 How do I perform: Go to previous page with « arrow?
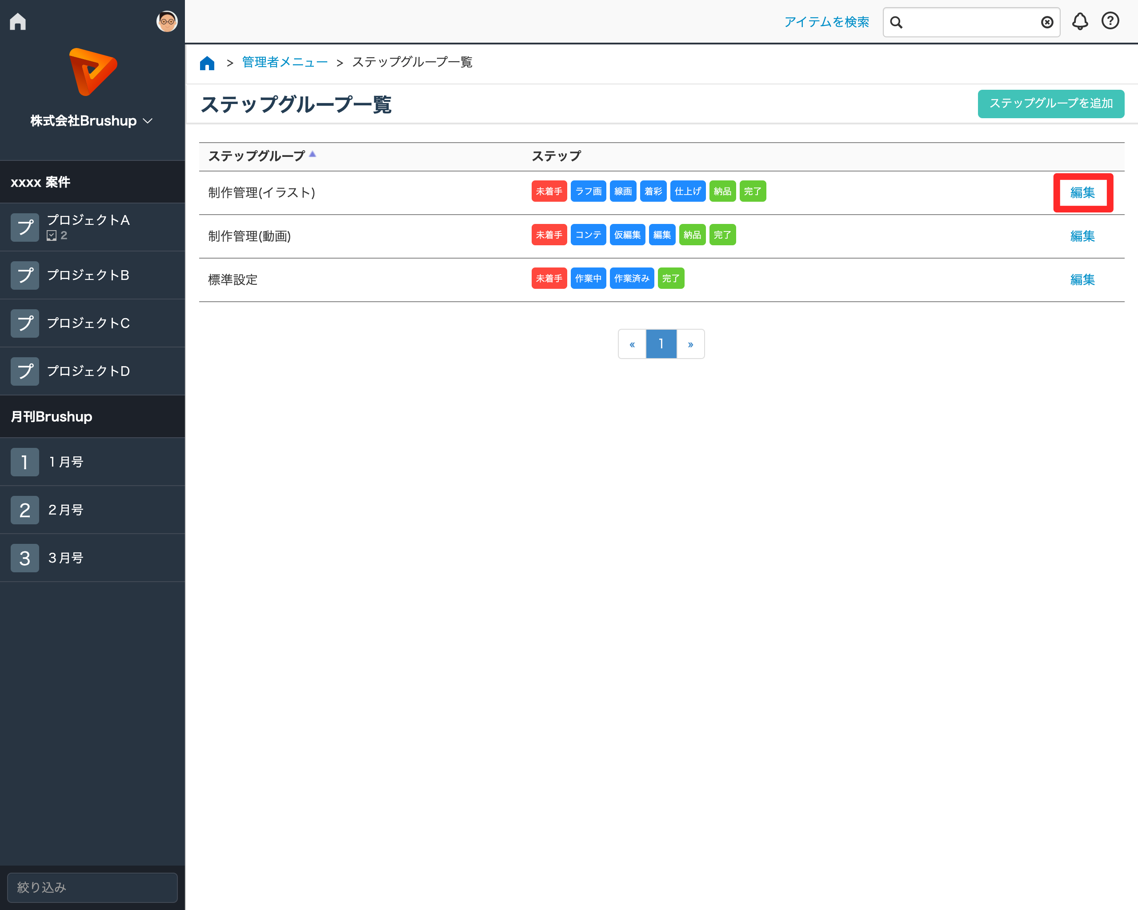[632, 344]
